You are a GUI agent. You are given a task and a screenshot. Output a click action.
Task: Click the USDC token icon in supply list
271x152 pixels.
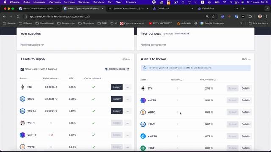(22, 99)
